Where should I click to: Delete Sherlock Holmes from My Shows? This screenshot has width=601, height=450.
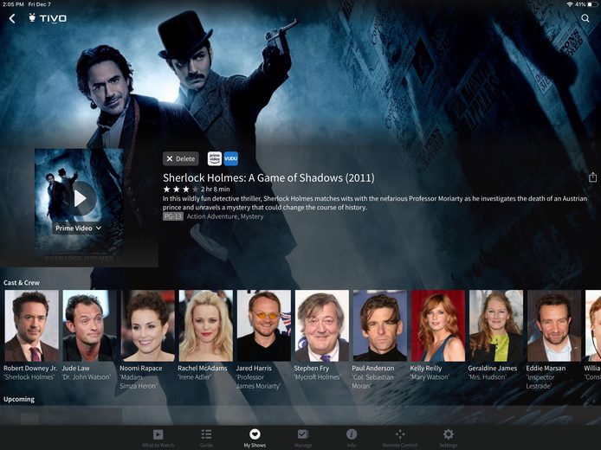tap(180, 158)
